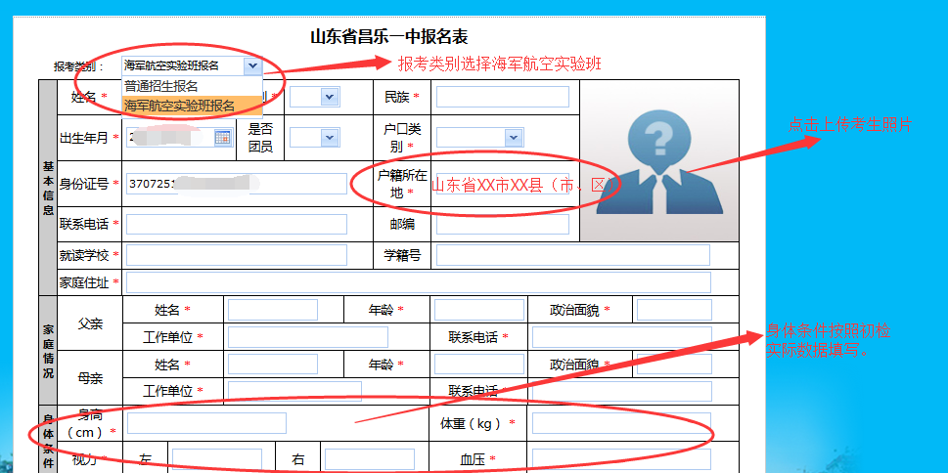Click the photo upload placeholder silhouette
Screen dimensions: 948x473
point(658,161)
